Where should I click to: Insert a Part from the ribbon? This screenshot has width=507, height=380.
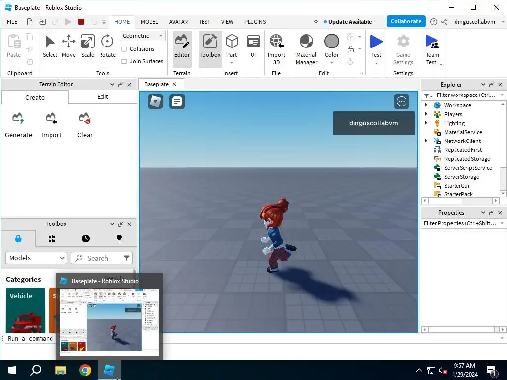click(232, 45)
